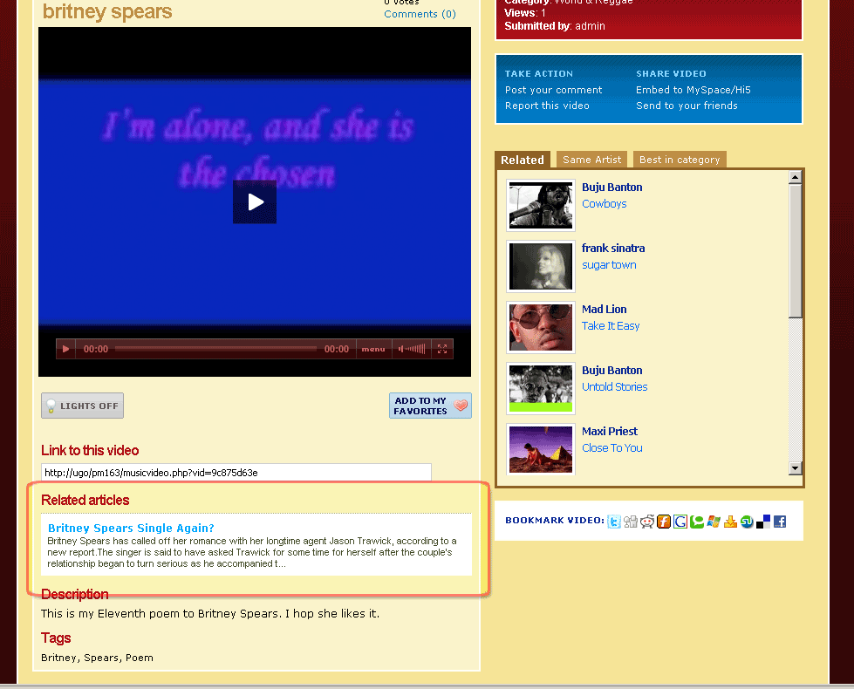Click the 'britney spears' video title
Screen dimensions: 854x689
pyautogui.click(x=107, y=11)
